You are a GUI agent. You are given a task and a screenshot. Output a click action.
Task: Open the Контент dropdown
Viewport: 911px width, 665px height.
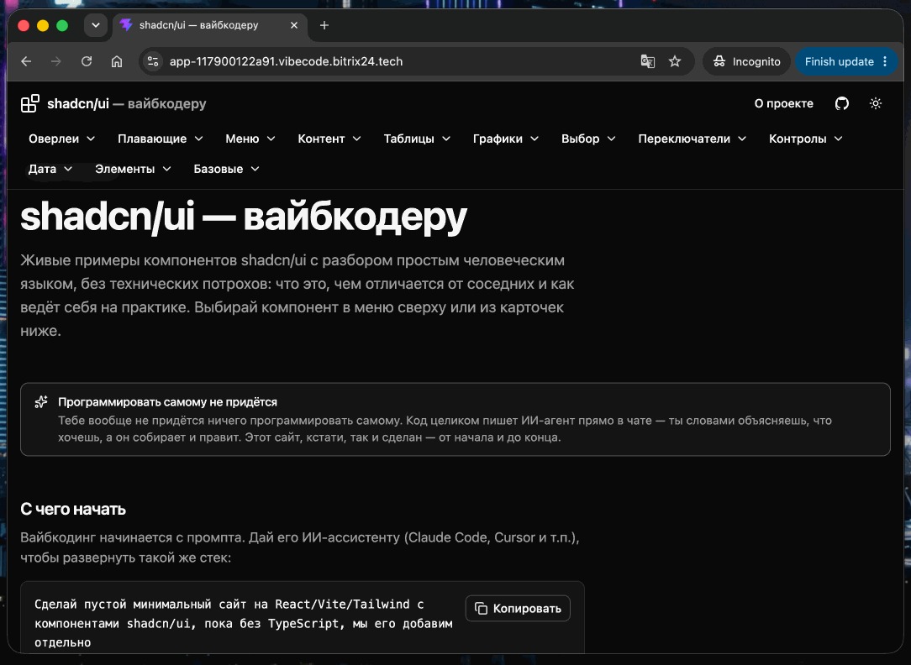[x=329, y=139]
